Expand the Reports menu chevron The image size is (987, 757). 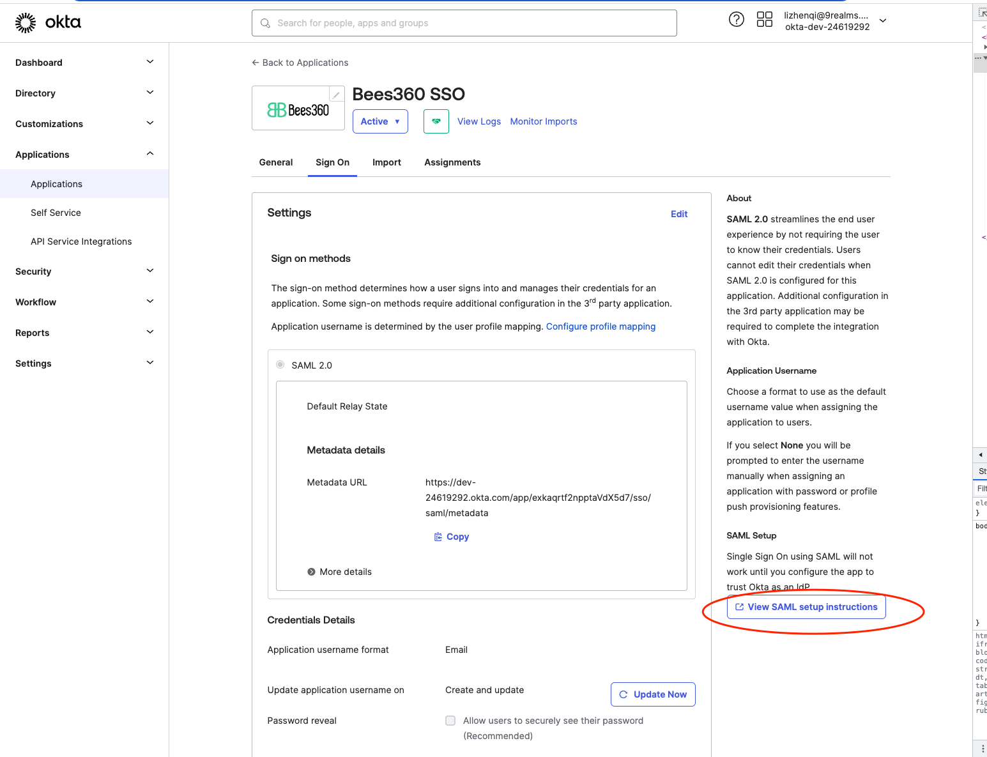coord(150,332)
